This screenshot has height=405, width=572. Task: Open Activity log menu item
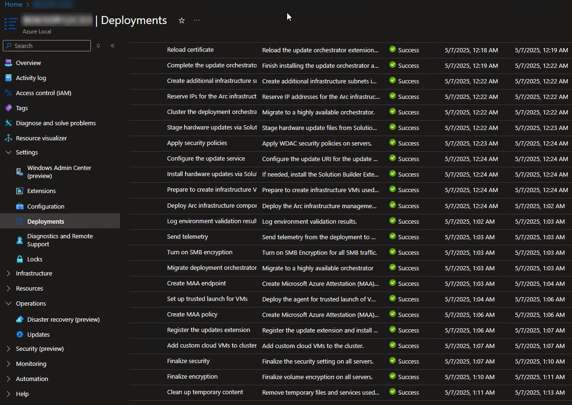click(x=31, y=78)
